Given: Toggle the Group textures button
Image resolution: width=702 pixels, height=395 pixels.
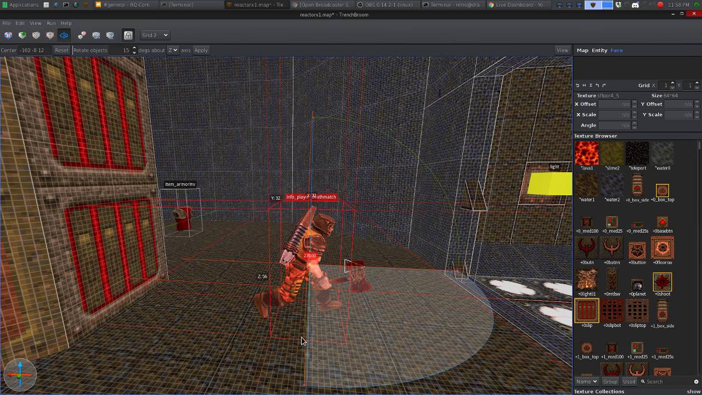Looking at the screenshot, I should coord(610,381).
